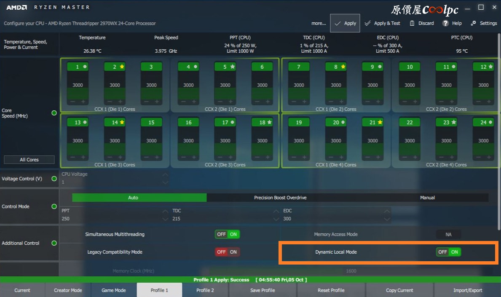Open Settings via the gear icon

473,23
